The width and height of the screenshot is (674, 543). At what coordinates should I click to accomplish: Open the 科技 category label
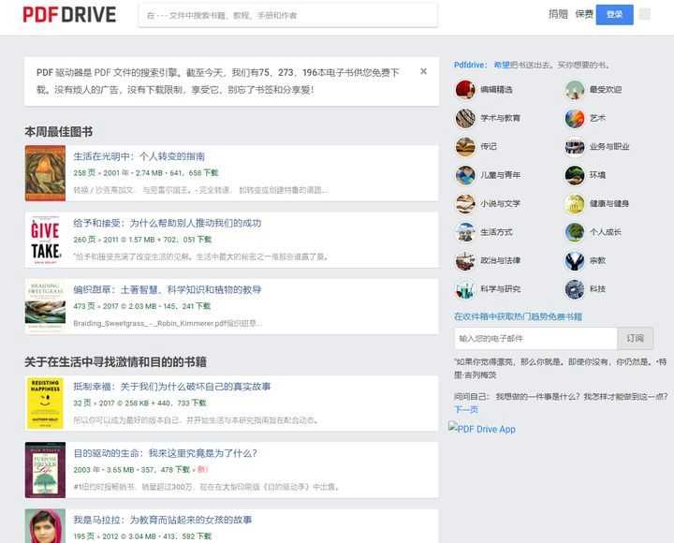597,289
